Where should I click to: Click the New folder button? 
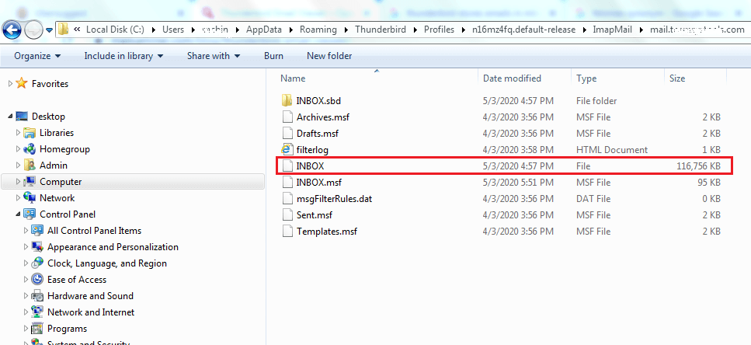click(x=329, y=56)
